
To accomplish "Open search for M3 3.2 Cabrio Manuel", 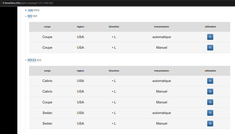I will coord(210,91).
